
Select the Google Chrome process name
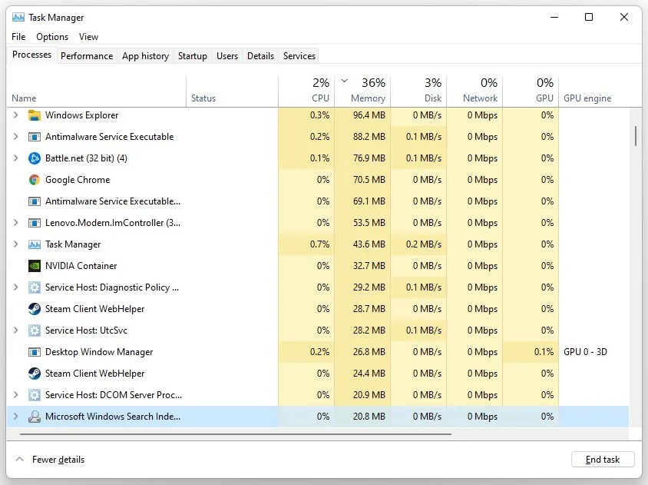click(x=78, y=180)
